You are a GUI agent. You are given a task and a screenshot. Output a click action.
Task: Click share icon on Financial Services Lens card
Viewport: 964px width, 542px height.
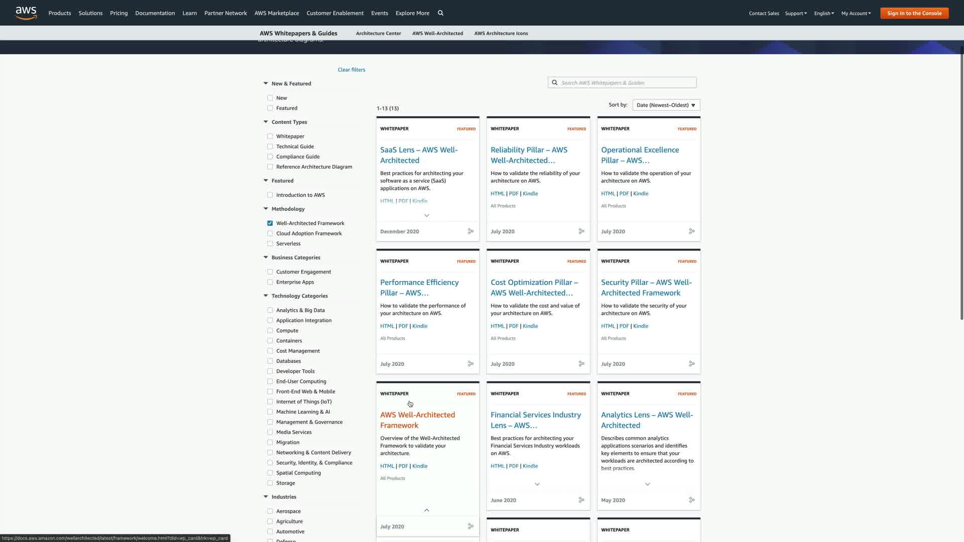[581, 500]
